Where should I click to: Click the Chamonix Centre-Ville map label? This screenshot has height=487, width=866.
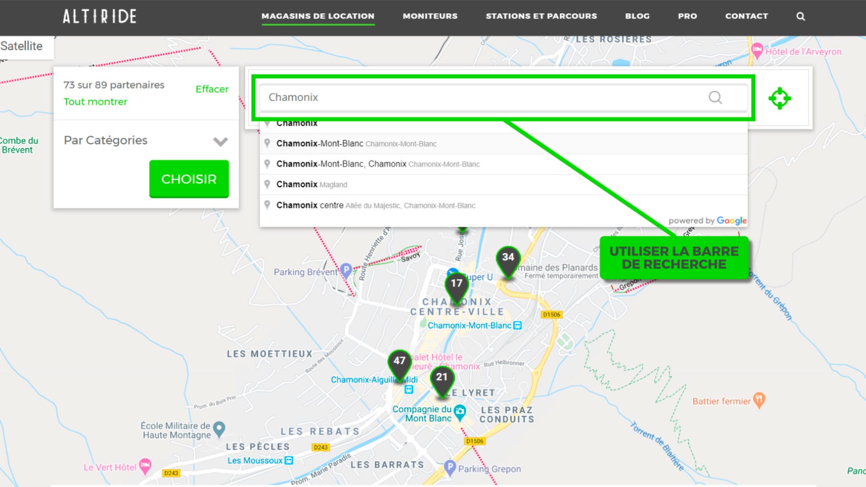coord(457,307)
